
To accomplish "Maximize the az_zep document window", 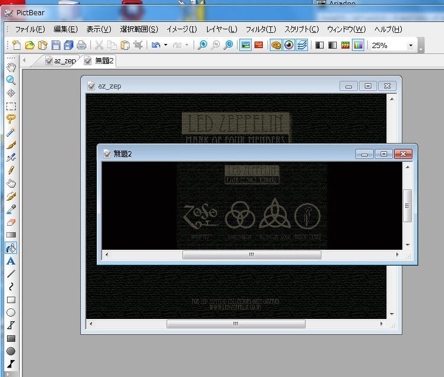I will 368,86.
